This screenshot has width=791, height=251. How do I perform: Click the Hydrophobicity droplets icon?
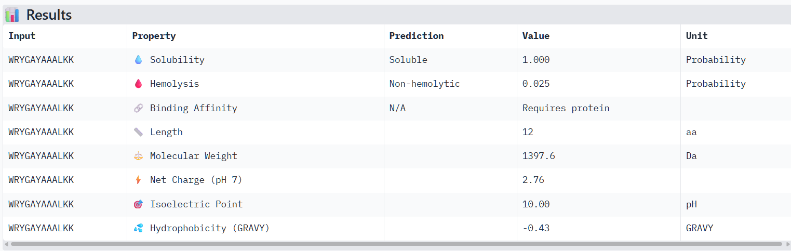coord(138,228)
